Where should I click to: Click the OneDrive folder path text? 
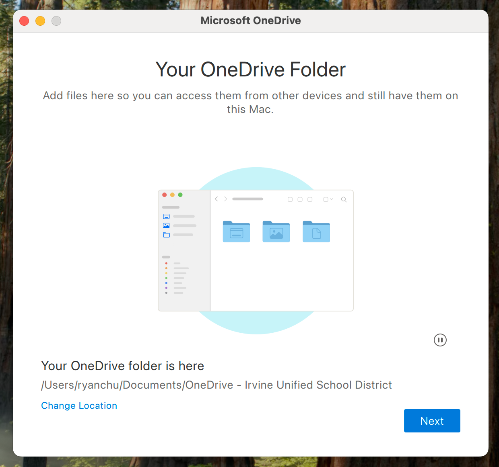[x=217, y=385]
